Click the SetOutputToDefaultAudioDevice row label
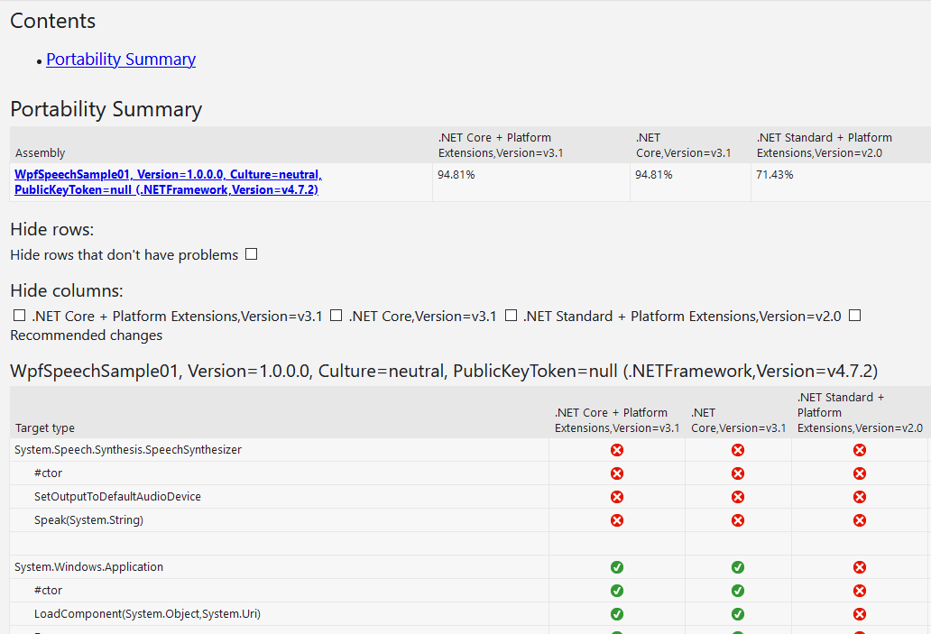 pyautogui.click(x=117, y=497)
